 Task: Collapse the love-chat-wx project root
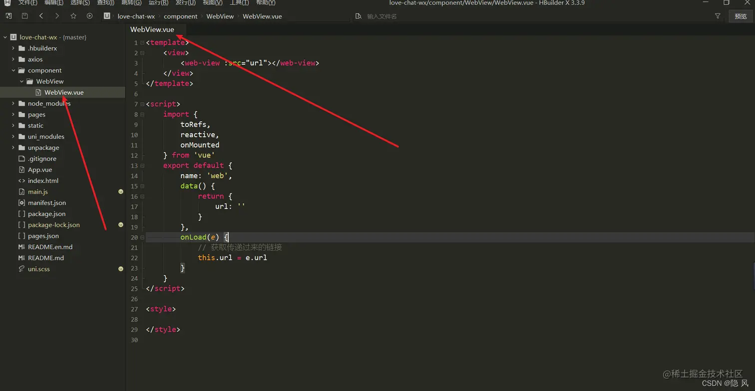point(5,37)
